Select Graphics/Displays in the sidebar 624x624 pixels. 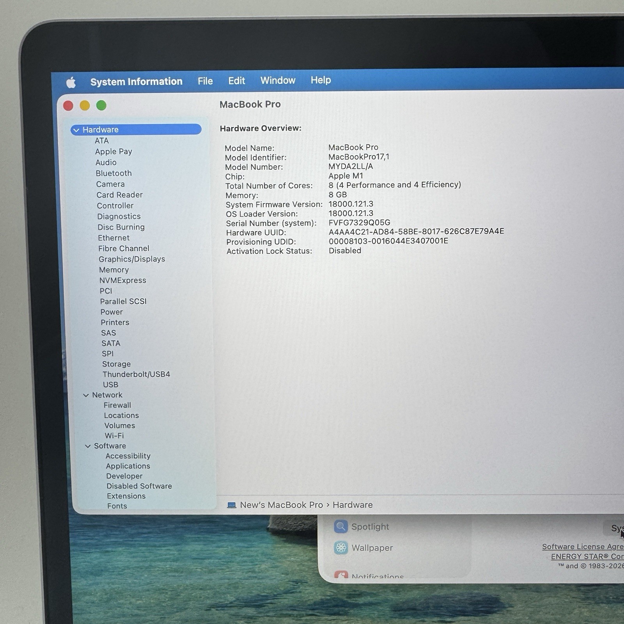(x=132, y=259)
